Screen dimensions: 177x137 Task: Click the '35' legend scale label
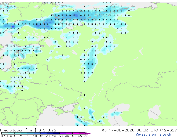pos(67,136)
